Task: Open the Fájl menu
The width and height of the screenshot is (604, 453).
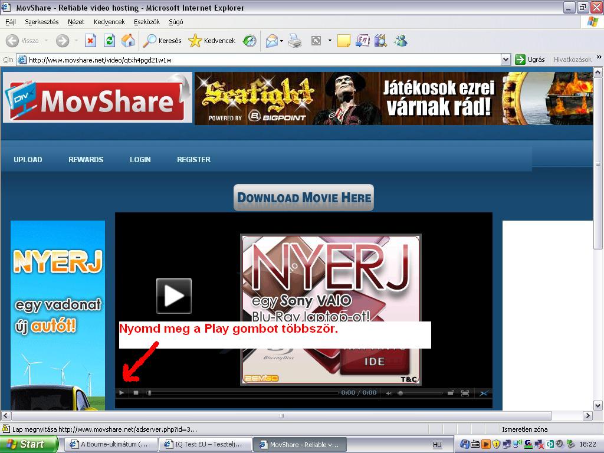Action: (x=11, y=22)
